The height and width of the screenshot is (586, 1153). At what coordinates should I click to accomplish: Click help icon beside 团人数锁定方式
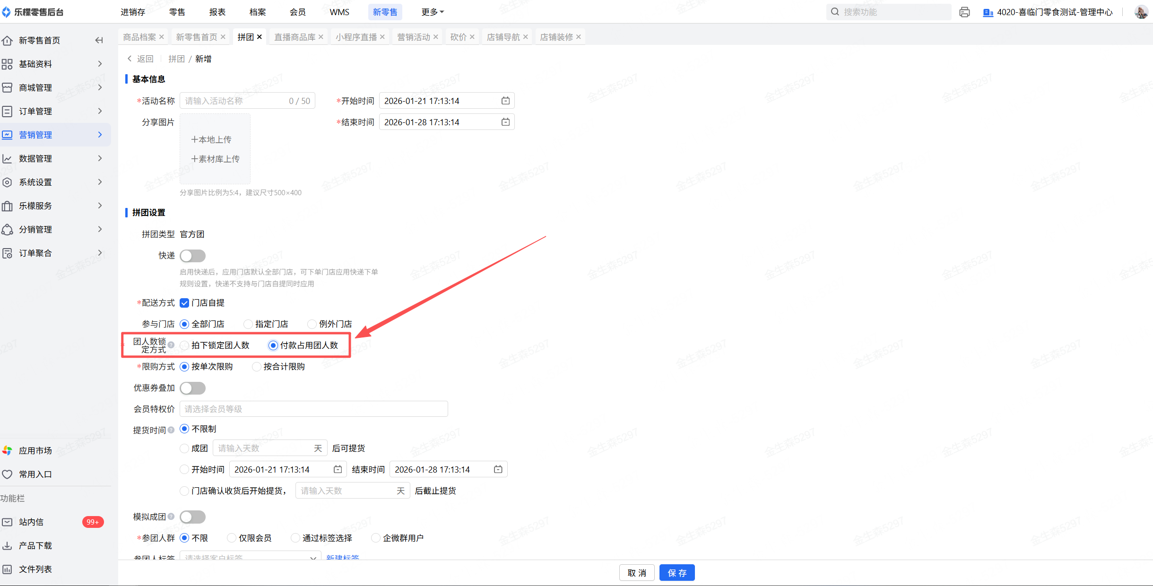pyautogui.click(x=171, y=345)
